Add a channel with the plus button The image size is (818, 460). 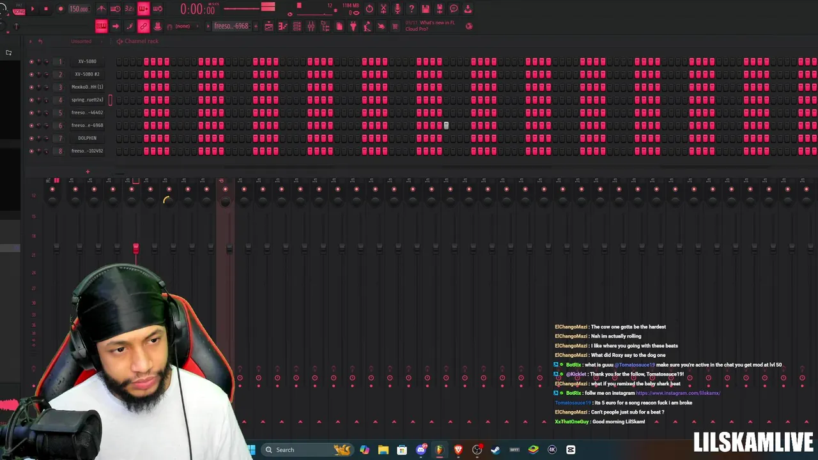88,171
